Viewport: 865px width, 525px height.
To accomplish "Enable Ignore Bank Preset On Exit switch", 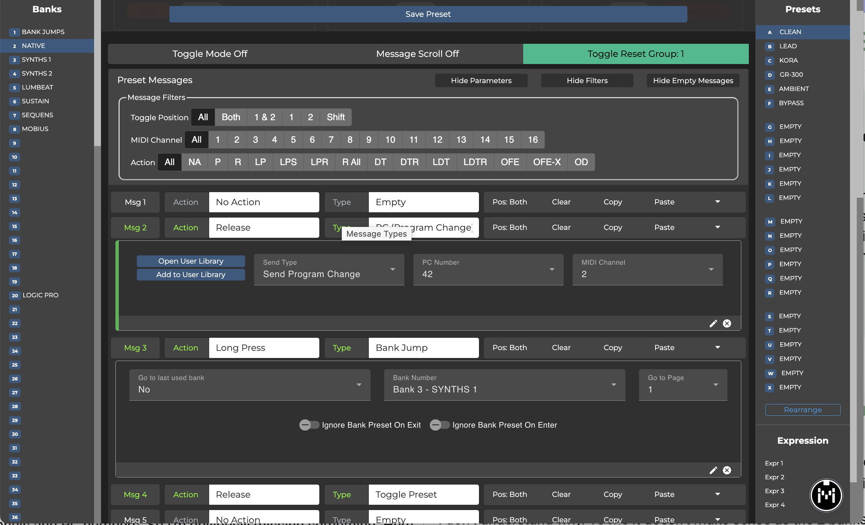I will (309, 425).
